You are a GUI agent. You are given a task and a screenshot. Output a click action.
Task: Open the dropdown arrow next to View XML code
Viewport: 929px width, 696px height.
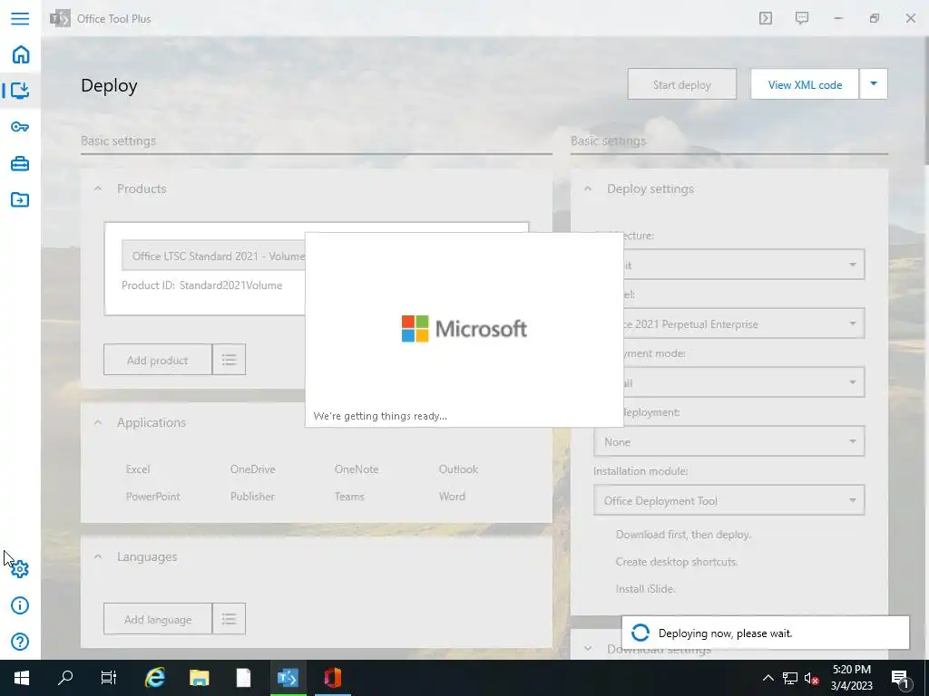874,84
